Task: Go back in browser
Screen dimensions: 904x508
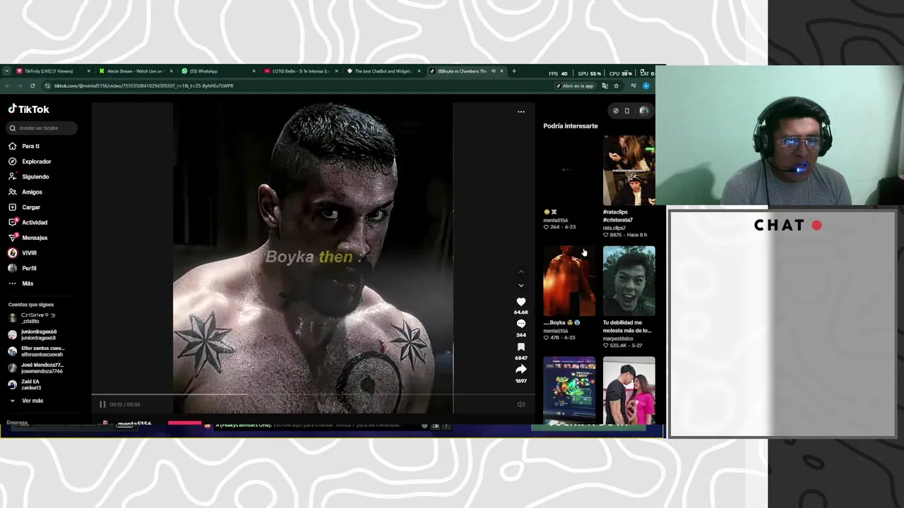Action: click(7, 86)
